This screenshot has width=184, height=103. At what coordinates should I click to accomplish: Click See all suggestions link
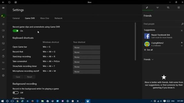click(x=149, y=50)
